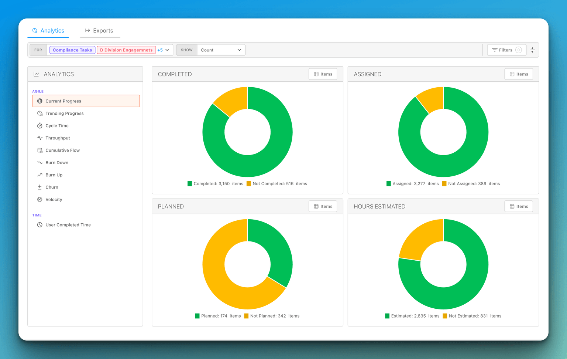Click the Assigned legend green color swatch

388,184
